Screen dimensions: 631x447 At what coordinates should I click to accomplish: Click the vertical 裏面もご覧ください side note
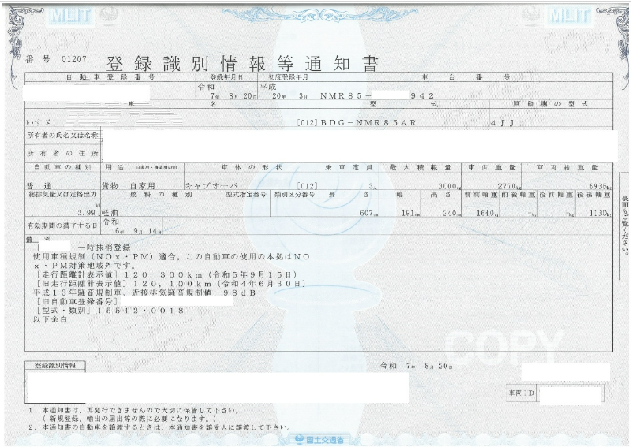(x=625, y=225)
